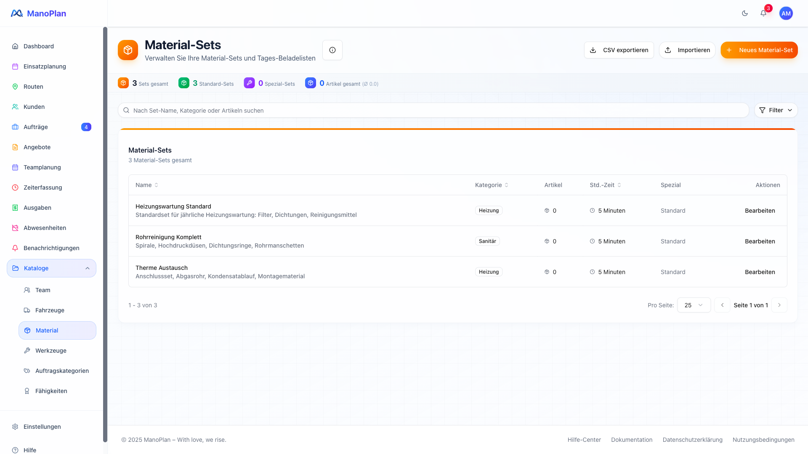Edit the Rohrreinigung Komplett set
808x454 pixels.
(760, 241)
